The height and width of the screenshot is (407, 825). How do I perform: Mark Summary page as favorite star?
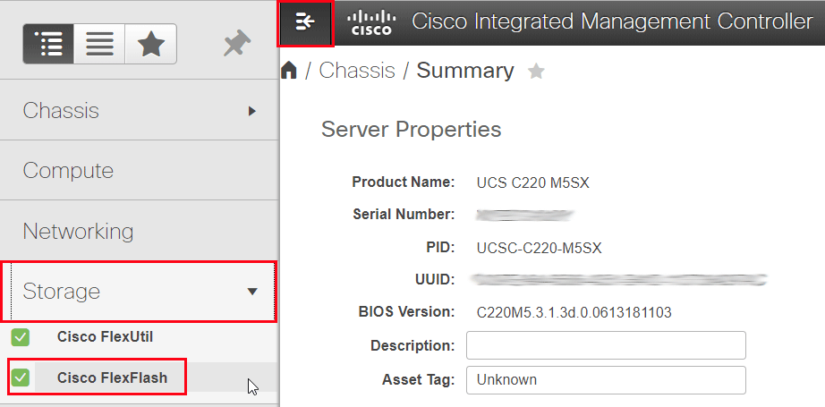(536, 71)
